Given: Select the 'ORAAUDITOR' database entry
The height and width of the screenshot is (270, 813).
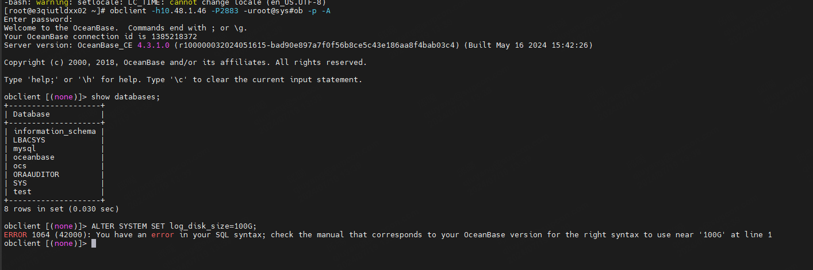Looking at the screenshot, I should point(36,175).
